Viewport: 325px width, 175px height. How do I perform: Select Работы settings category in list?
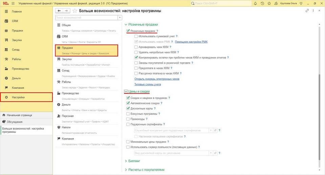[x=87, y=85]
